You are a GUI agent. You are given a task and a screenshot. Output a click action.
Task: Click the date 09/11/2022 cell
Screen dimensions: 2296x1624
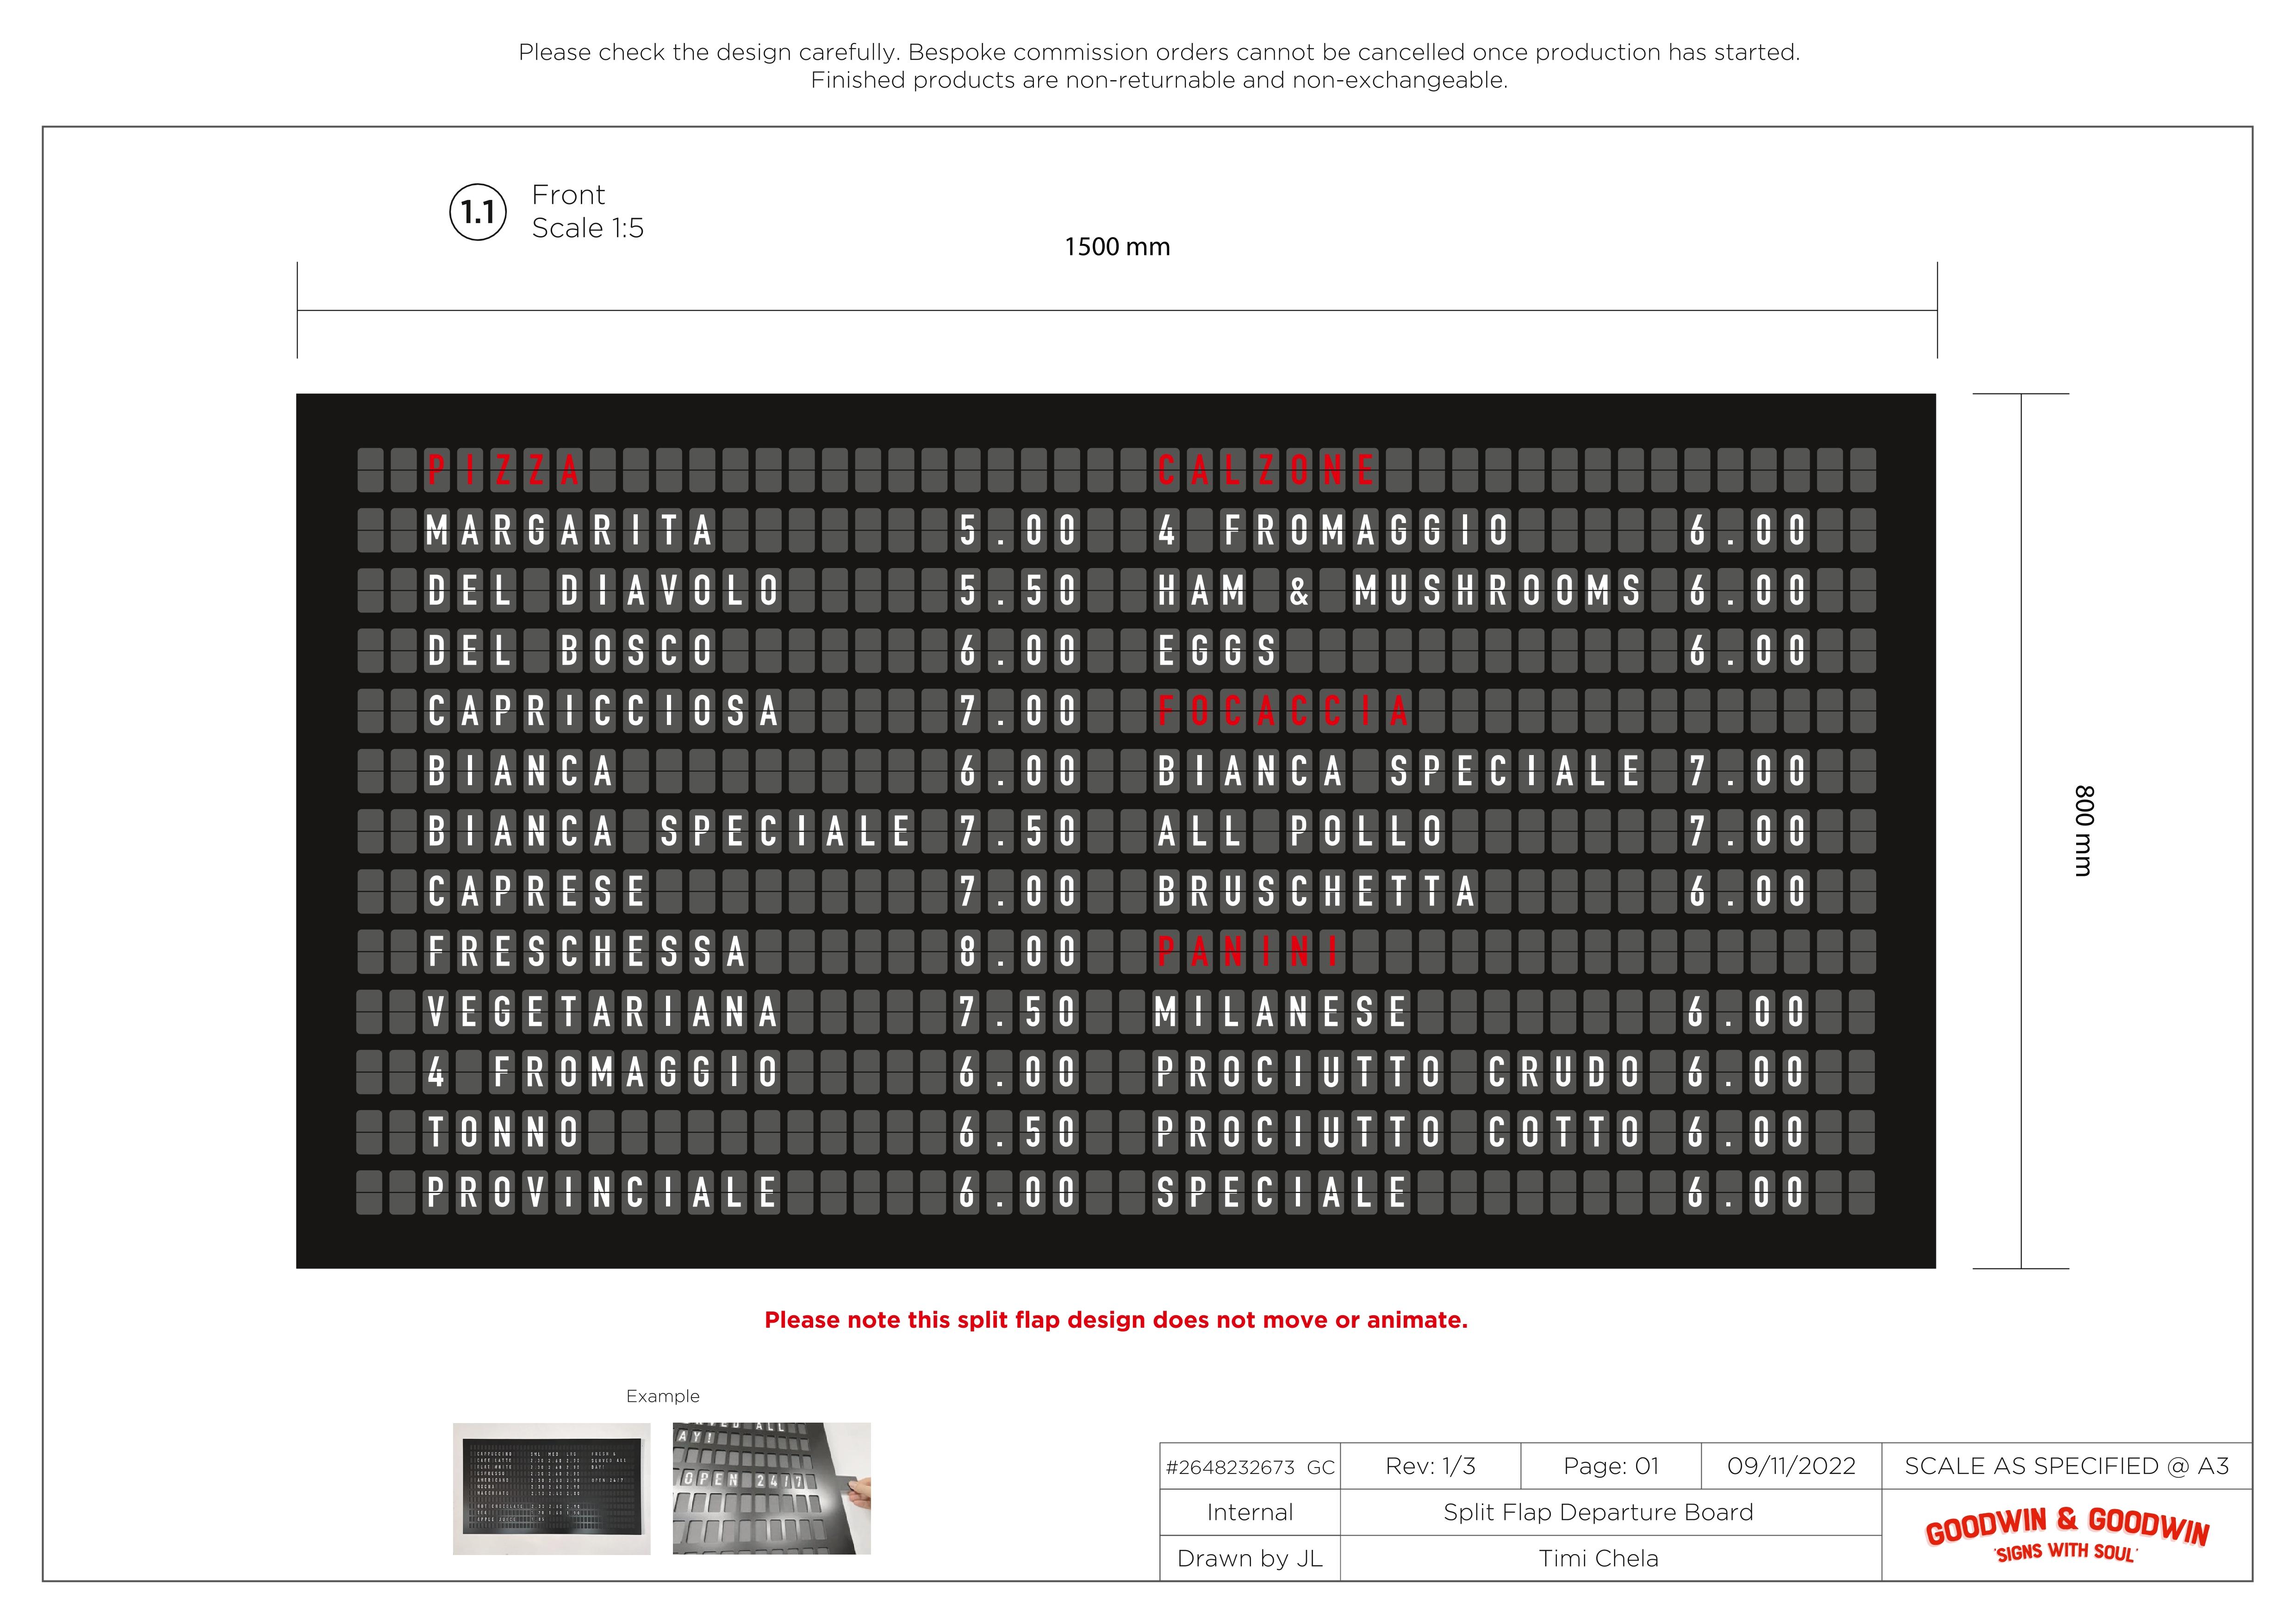click(1791, 1467)
